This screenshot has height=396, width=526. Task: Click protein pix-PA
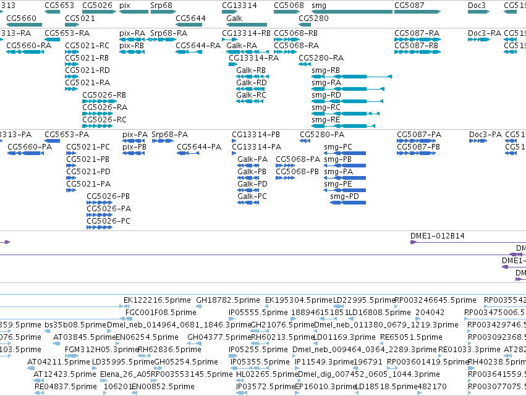click(134, 141)
